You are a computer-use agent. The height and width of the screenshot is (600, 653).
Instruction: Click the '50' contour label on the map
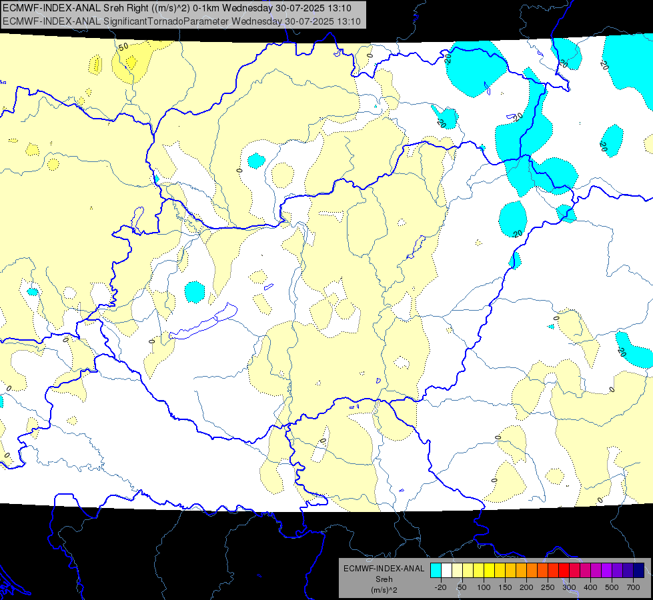coord(123,47)
